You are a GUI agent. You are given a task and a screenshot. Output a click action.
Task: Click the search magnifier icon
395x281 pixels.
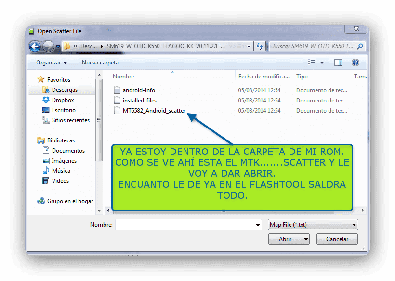(360, 46)
